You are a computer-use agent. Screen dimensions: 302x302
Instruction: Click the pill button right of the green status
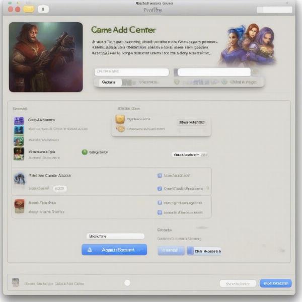(190, 155)
